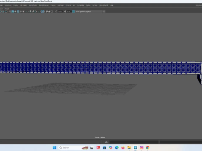Open File Explorer from taskbar
This screenshot has height=151, width=202.
coord(129,148)
